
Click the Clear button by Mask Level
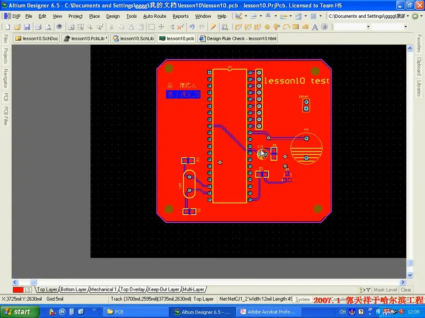(406, 290)
